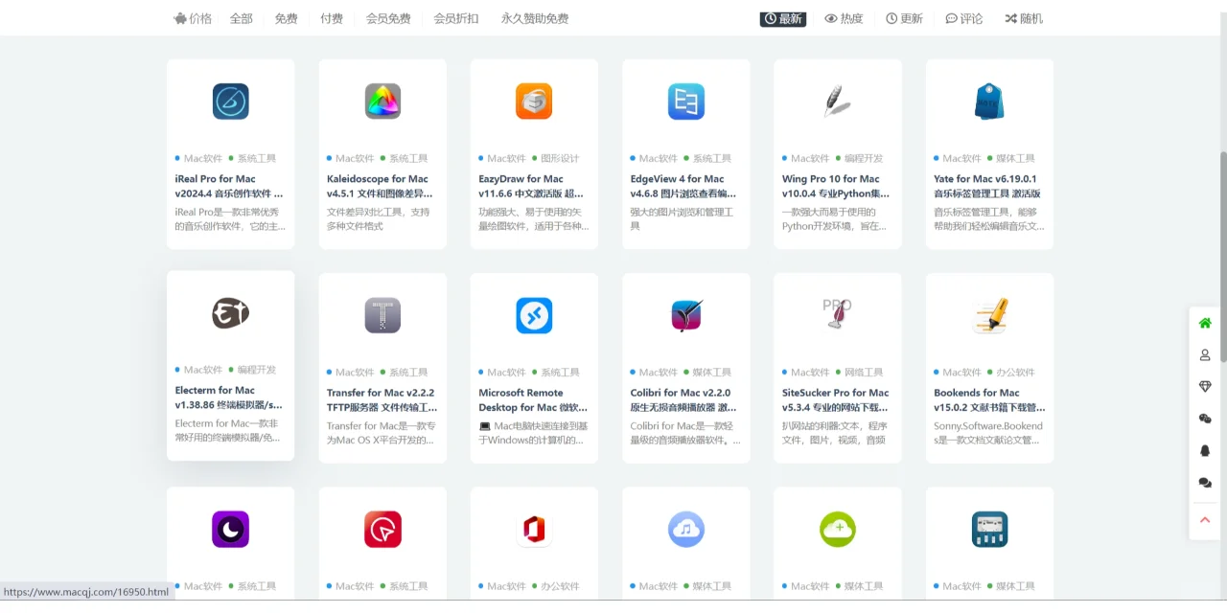The width and height of the screenshot is (1227, 613).
Task: Open the Colibri app icon
Action: pyautogui.click(x=686, y=315)
